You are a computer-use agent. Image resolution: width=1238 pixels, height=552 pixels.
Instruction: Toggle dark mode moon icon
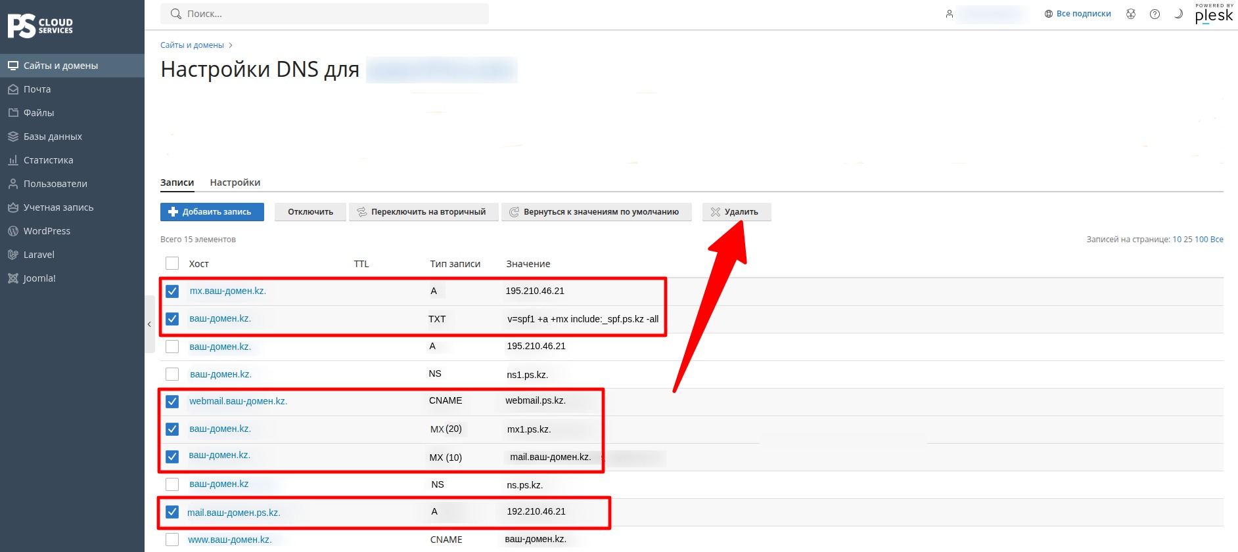(x=1178, y=14)
